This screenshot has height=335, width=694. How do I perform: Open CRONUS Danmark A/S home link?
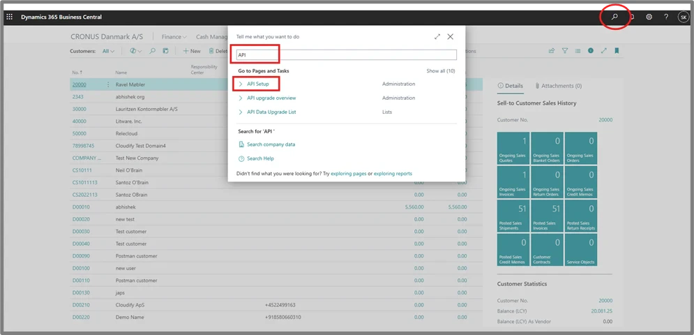[107, 37]
